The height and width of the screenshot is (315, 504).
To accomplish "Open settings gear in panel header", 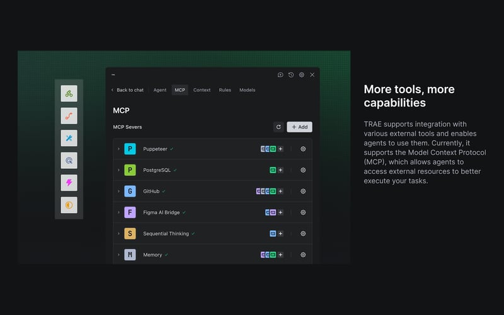I will (x=302, y=74).
